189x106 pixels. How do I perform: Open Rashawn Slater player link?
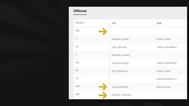pos(120,39)
